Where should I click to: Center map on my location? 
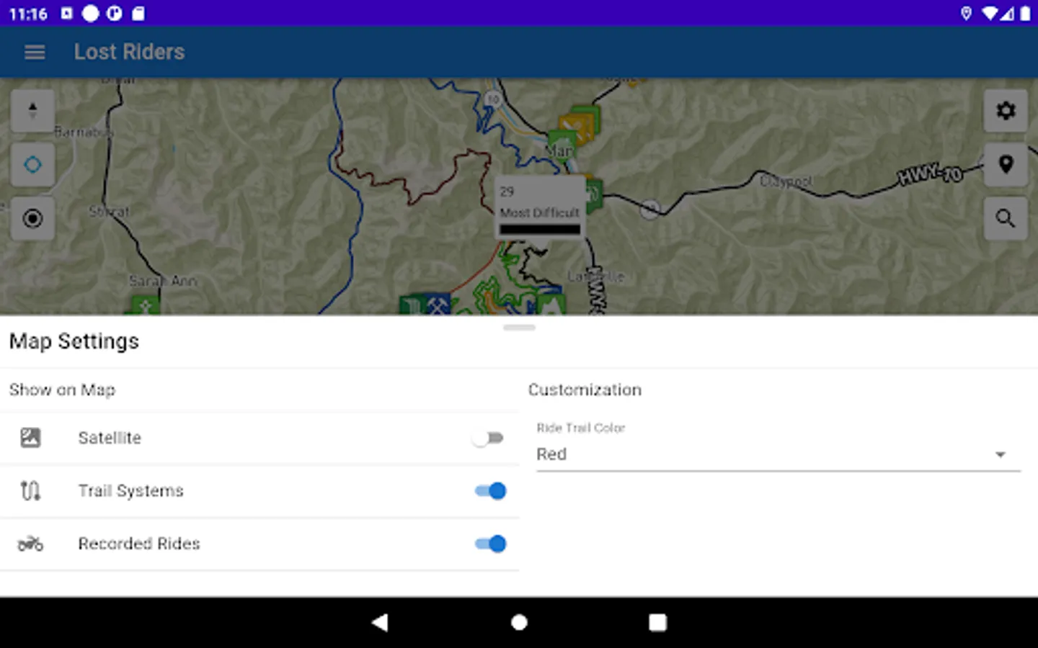(32, 165)
